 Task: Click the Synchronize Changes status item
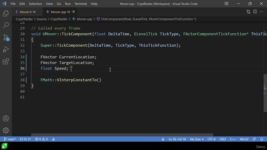(x=25, y=139)
